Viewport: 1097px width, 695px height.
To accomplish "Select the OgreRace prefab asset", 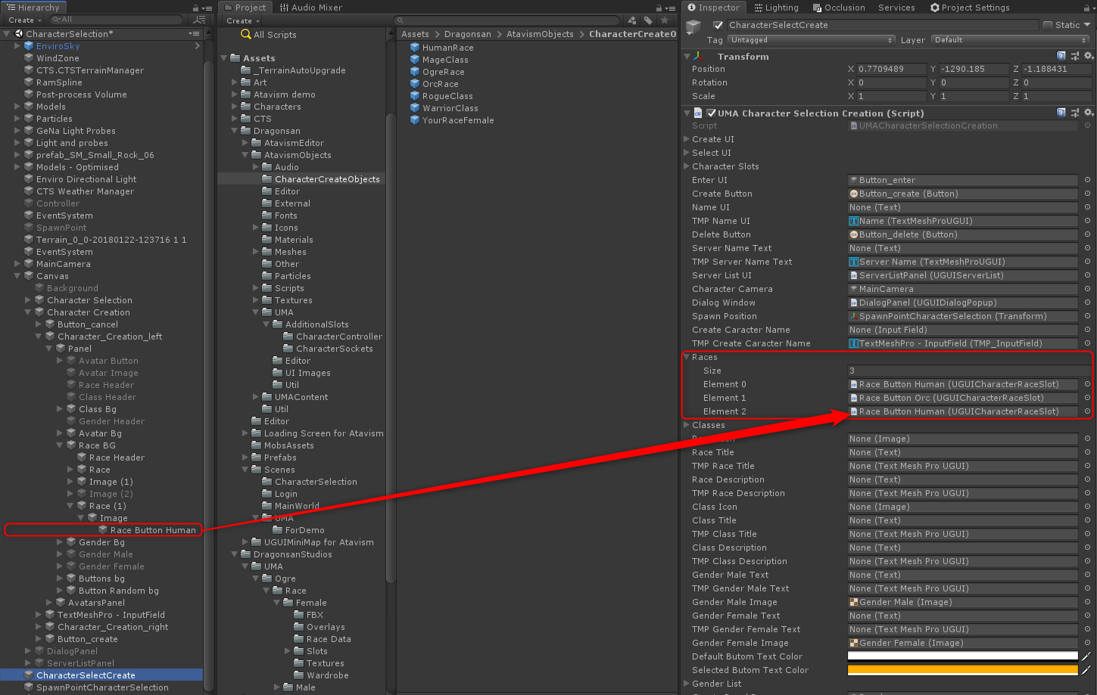I will 443,72.
